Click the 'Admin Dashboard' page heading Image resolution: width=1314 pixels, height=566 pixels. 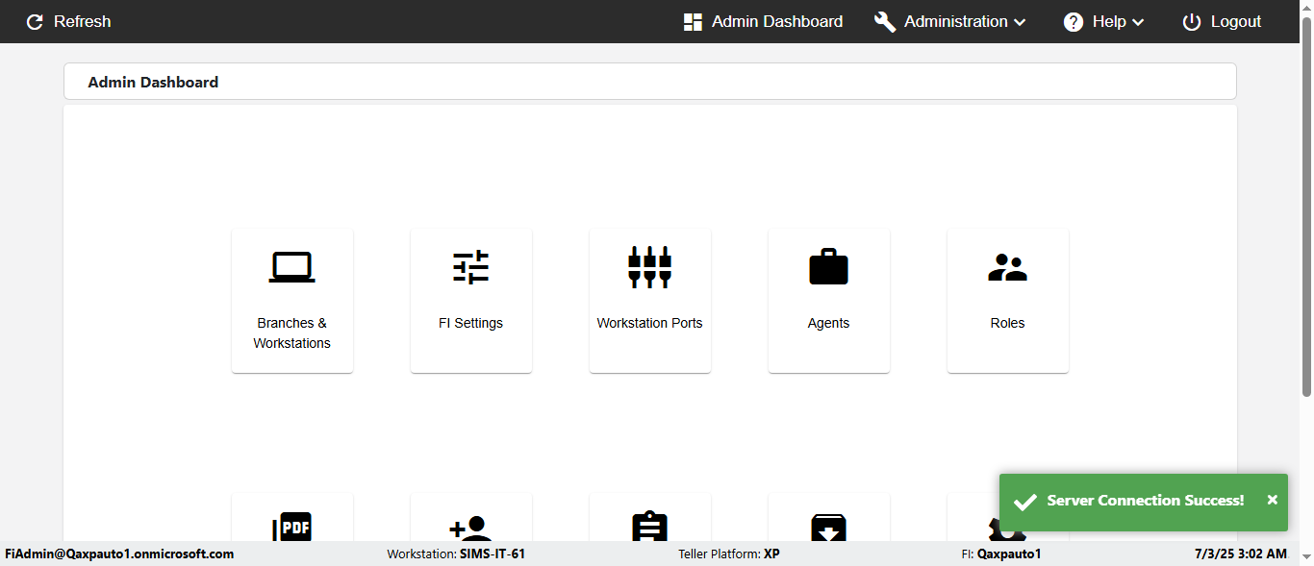point(153,83)
